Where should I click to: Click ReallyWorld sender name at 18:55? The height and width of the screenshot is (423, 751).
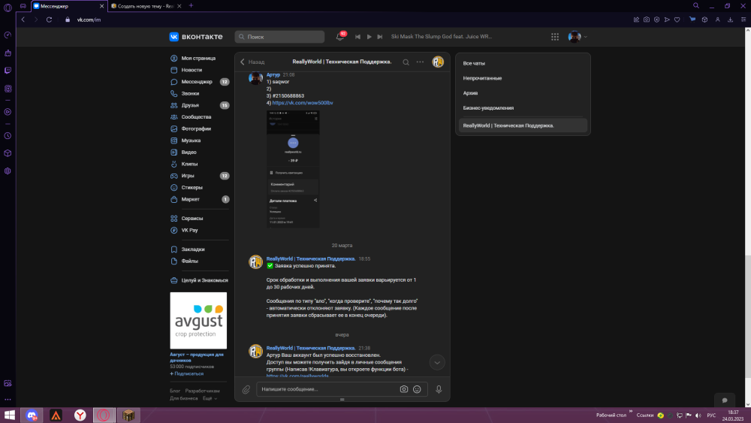tap(311, 258)
